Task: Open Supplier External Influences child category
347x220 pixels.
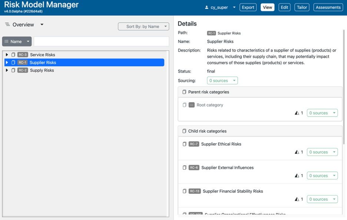Action: tap(228, 168)
